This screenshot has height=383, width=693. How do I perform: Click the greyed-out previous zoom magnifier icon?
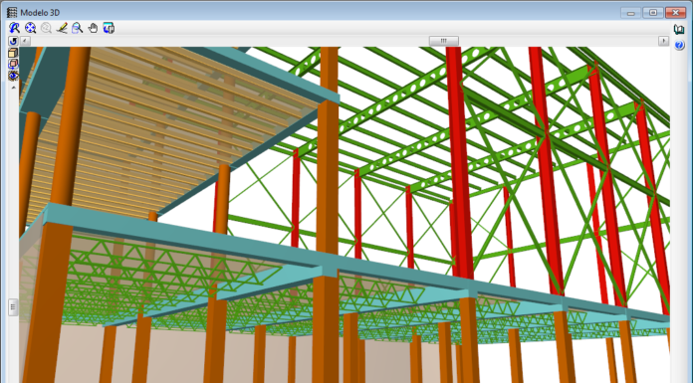tap(46, 28)
